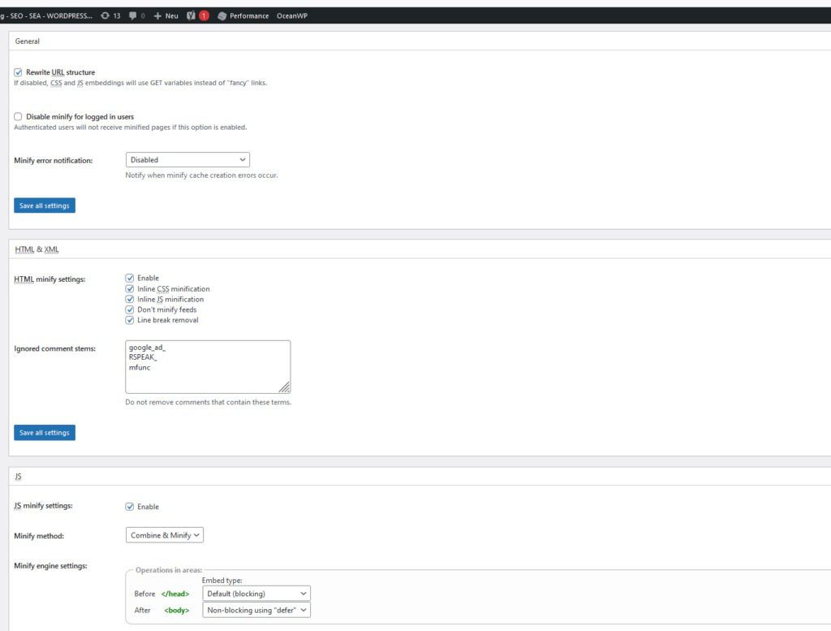Viewport: 831px width, 631px height.
Task: Open Before </head> embed type dropdown
Action: 256,594
